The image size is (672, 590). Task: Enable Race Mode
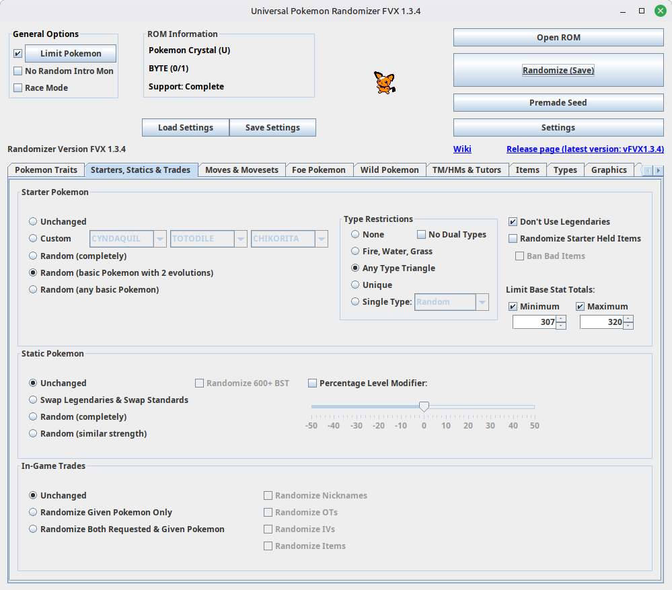pos(16,87)
